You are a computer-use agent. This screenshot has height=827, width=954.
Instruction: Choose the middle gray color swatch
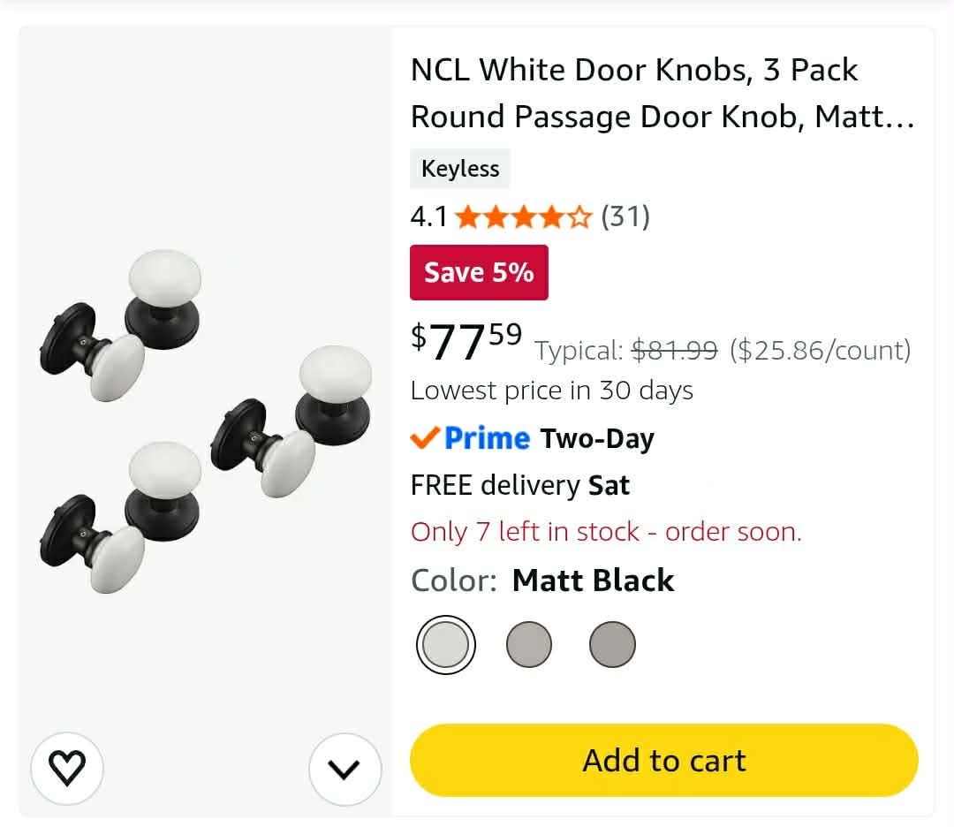coord(529,644)
